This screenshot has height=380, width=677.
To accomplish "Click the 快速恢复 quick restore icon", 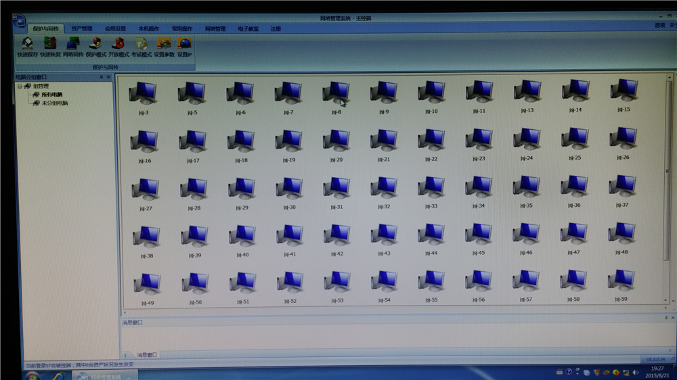I will 50,46.
